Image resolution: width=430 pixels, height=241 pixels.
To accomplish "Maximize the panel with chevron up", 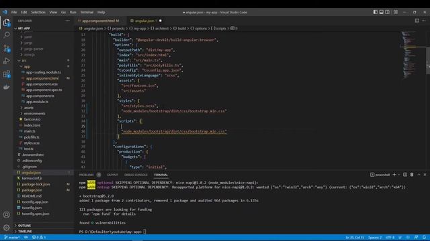I will click(419, 175).
